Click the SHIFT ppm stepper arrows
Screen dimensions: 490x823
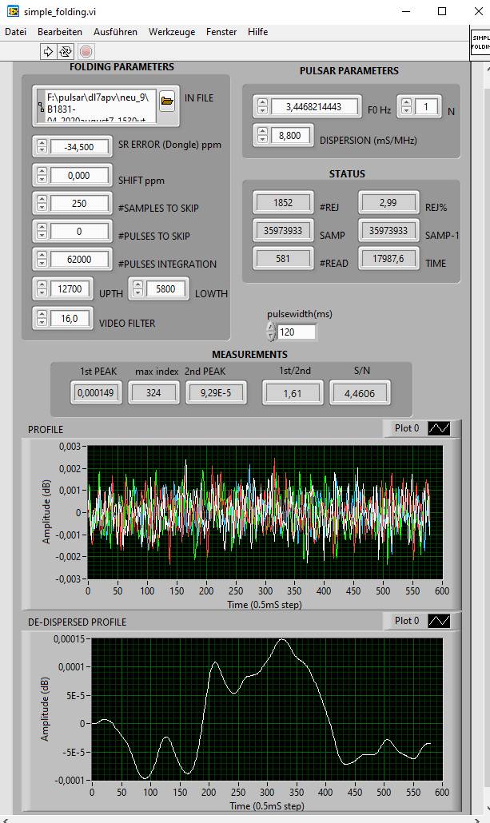tap(42, 175)
